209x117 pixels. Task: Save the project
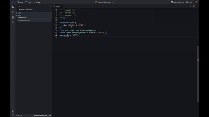[x=20, y=2]
